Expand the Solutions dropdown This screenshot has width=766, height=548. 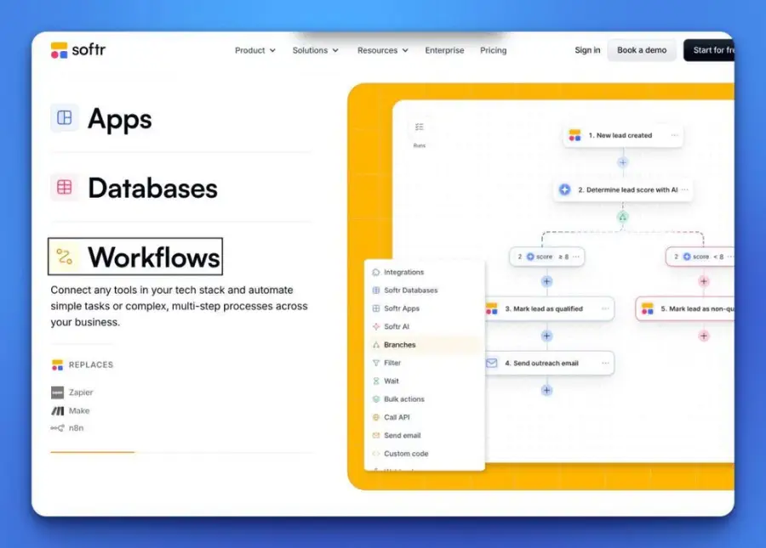[315, 50]
